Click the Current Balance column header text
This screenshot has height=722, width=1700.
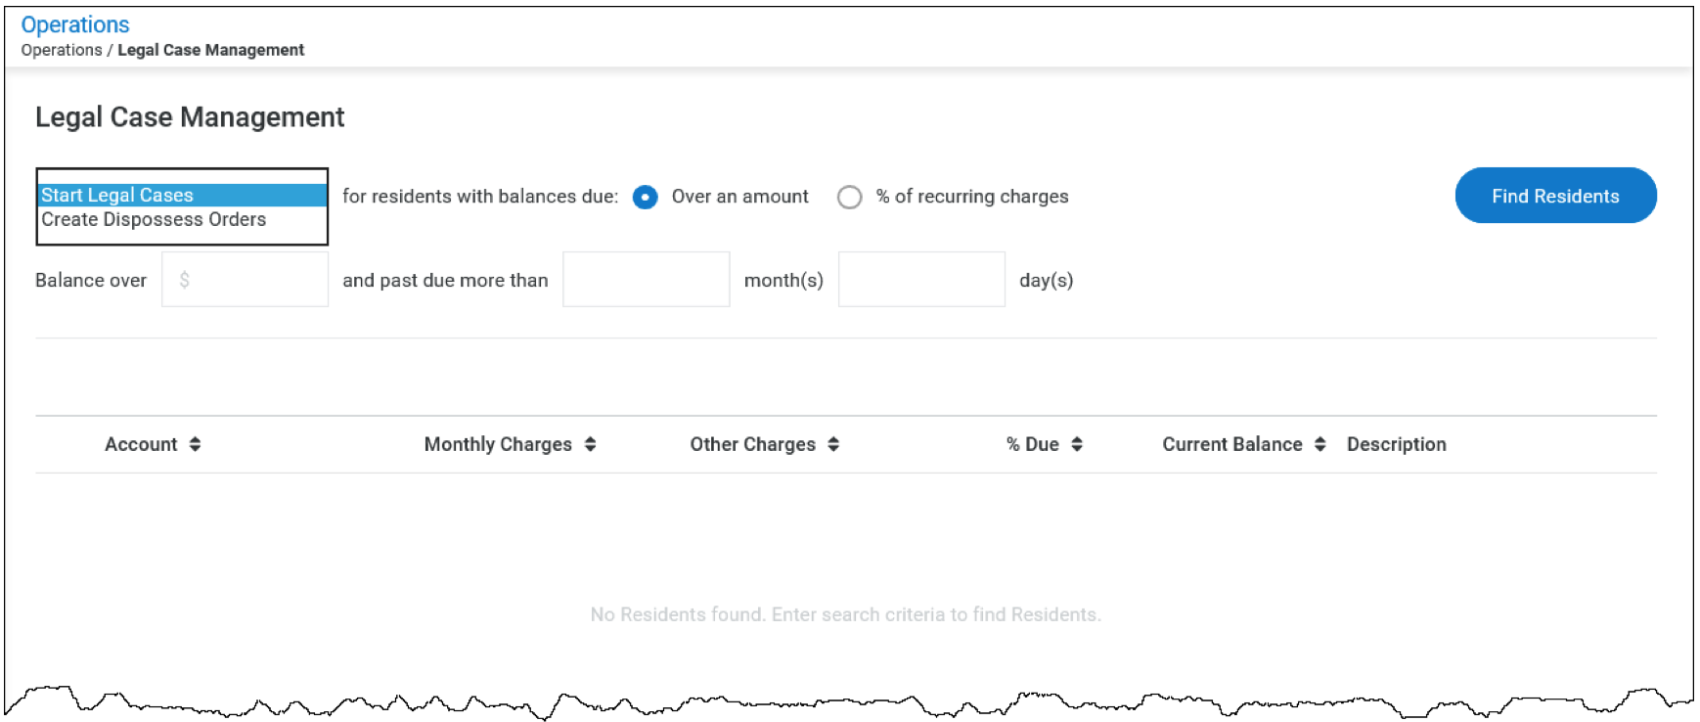[x=1231, y=444]
